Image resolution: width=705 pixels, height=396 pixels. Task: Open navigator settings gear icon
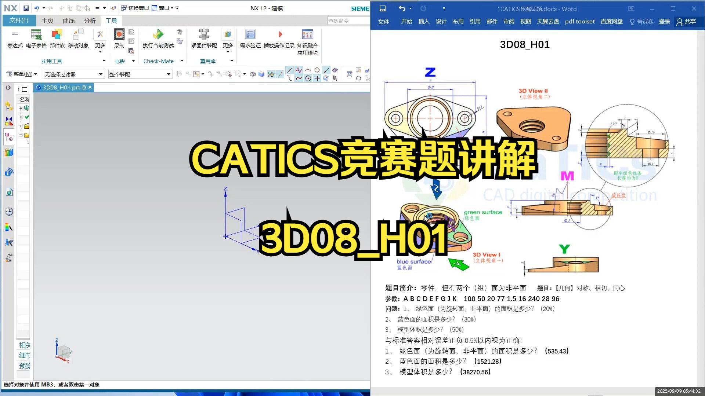(8, 88)
